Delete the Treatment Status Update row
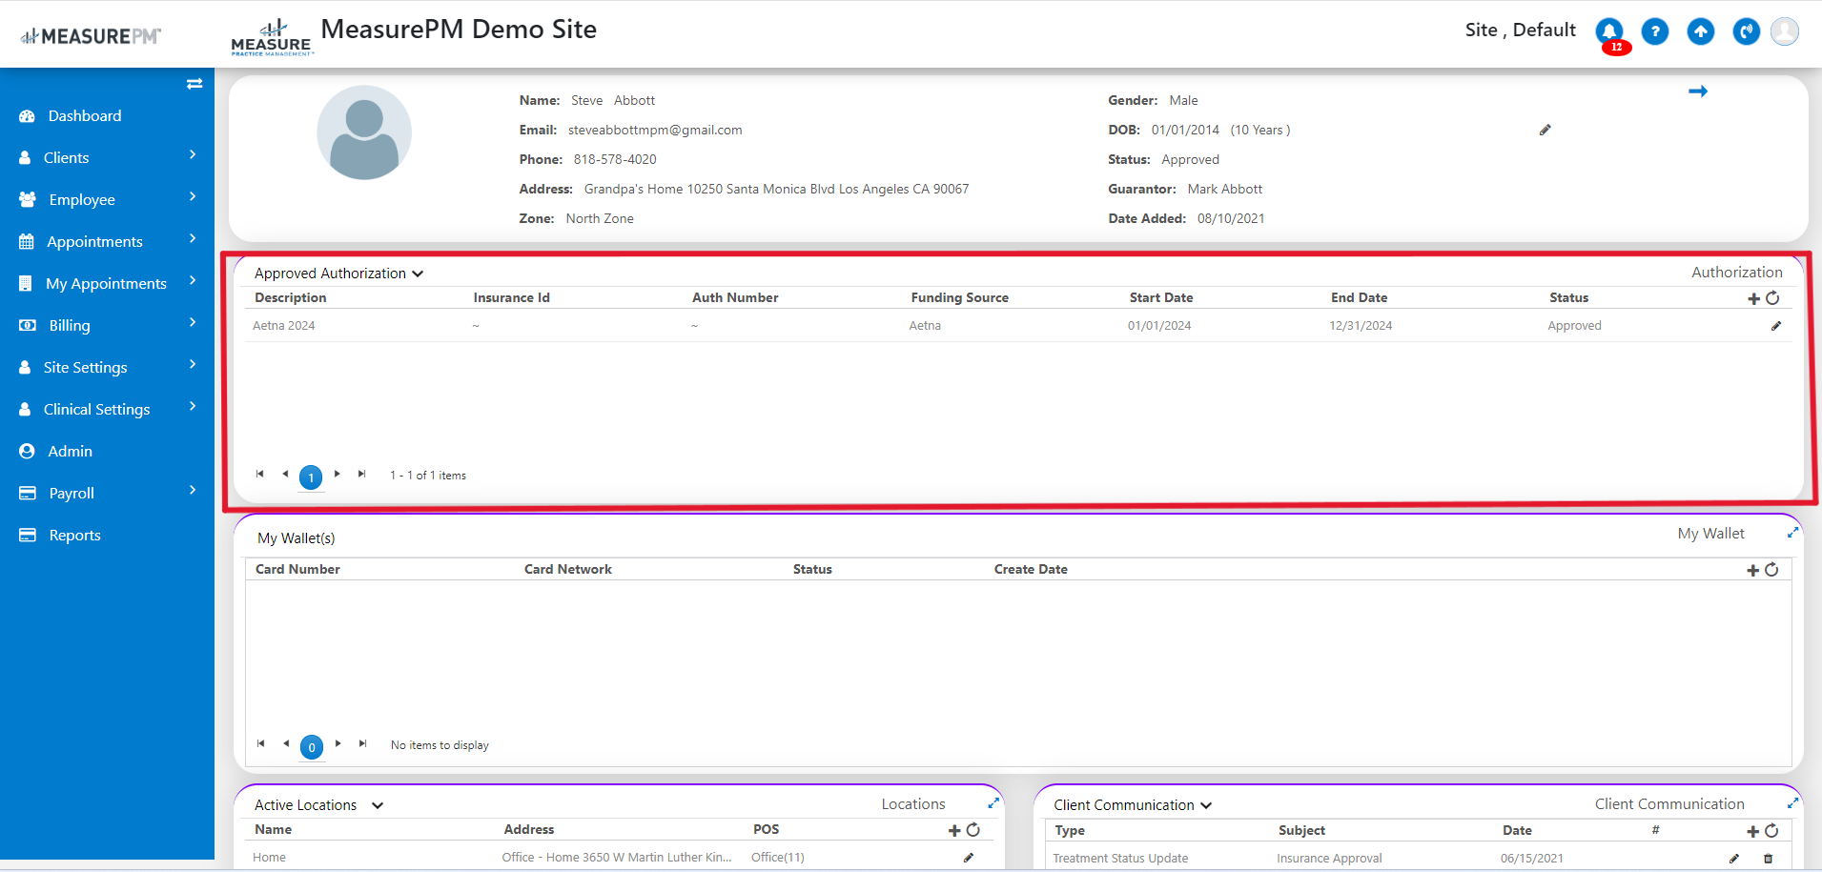Screen dimensions: 1822x872 click(x=1769, y=859)
